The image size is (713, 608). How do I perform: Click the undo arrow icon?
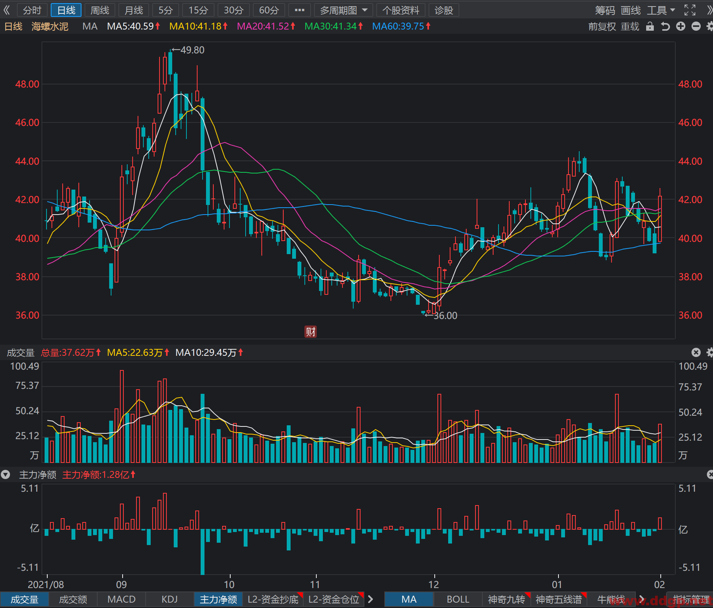[x=665, y=26]
